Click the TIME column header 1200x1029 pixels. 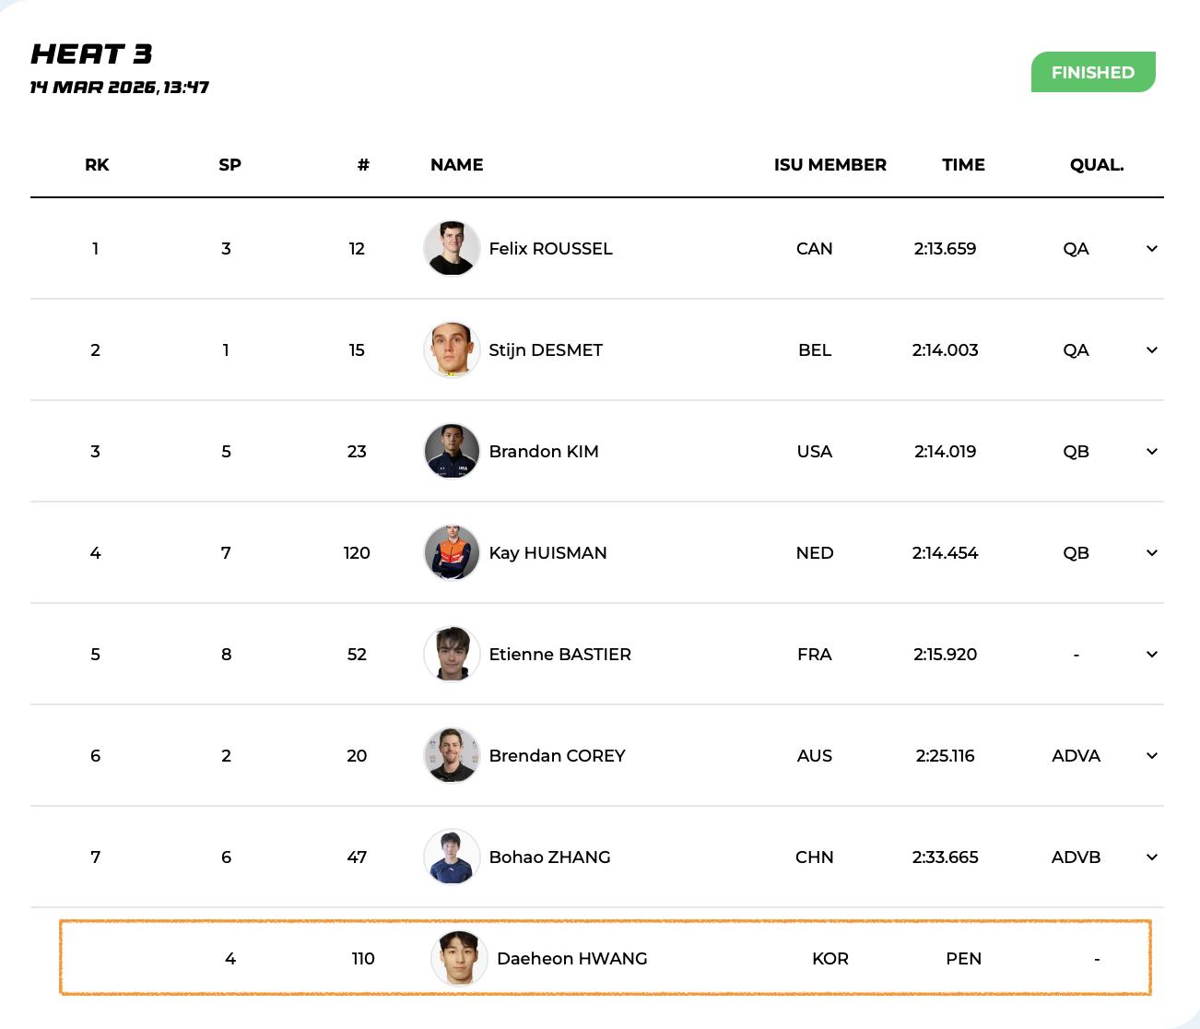click(x=963, y=165)
